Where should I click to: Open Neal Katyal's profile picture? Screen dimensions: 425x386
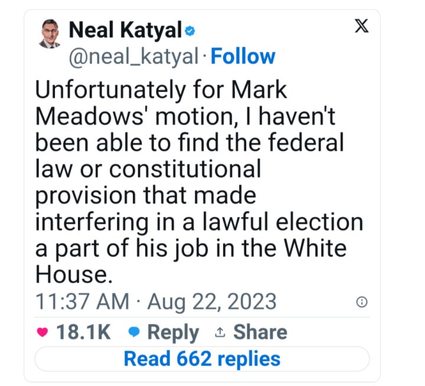tap(50, 34)
